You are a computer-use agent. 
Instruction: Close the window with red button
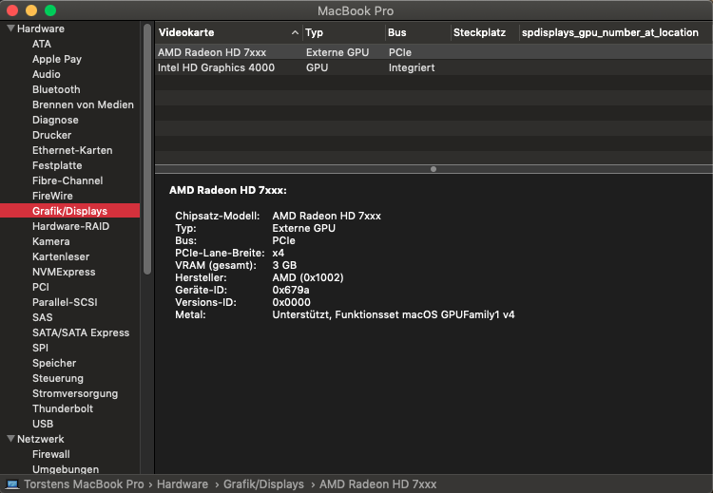(x=12, y=10)
